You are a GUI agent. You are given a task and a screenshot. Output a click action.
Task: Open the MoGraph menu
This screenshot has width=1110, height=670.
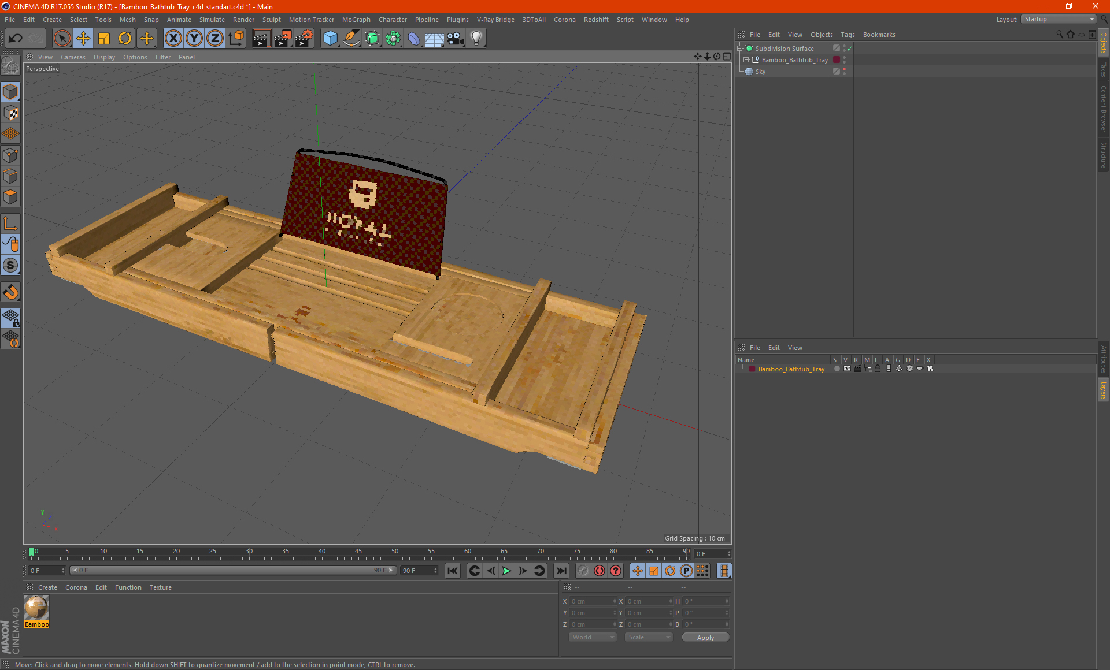(x=356, y=20)
